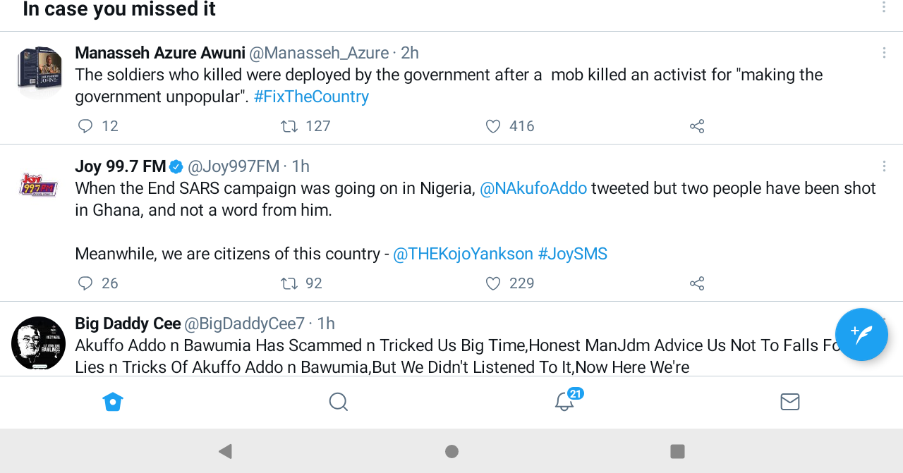Image resolution: width=903 pixels, height=473 pixels.
Task: Reply to the Joy 99.7 FM tweet
Action: [x=85, y=284]
